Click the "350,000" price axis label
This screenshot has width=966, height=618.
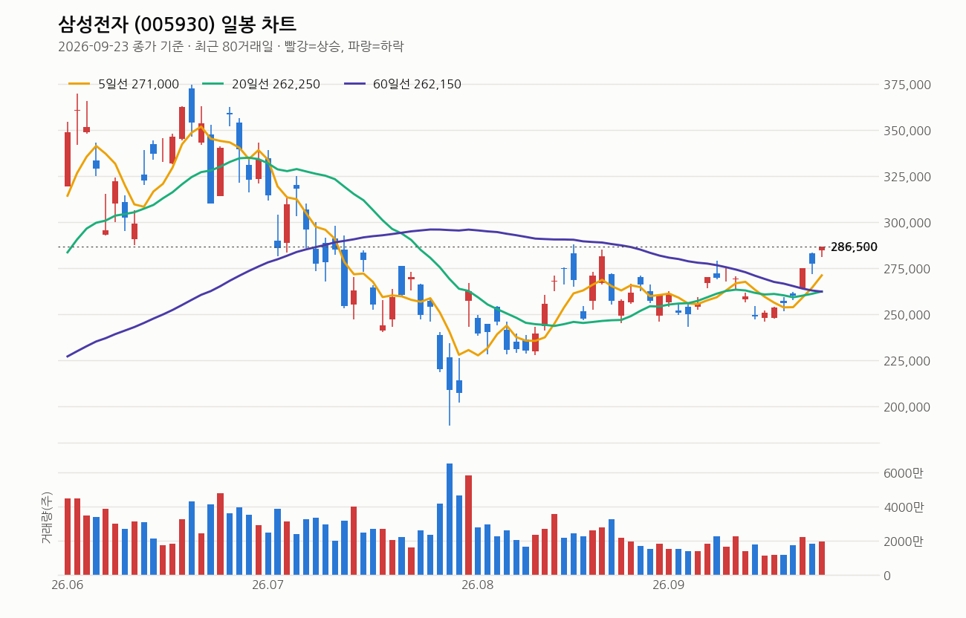(x=907, y=131)
